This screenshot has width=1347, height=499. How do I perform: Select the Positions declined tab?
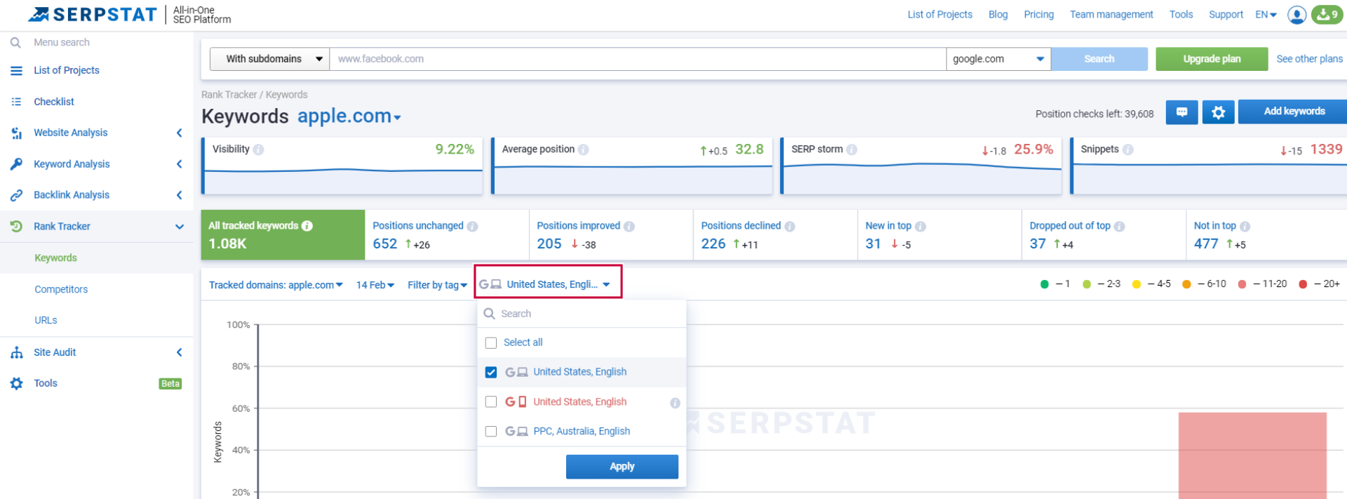tap(775, 235)
